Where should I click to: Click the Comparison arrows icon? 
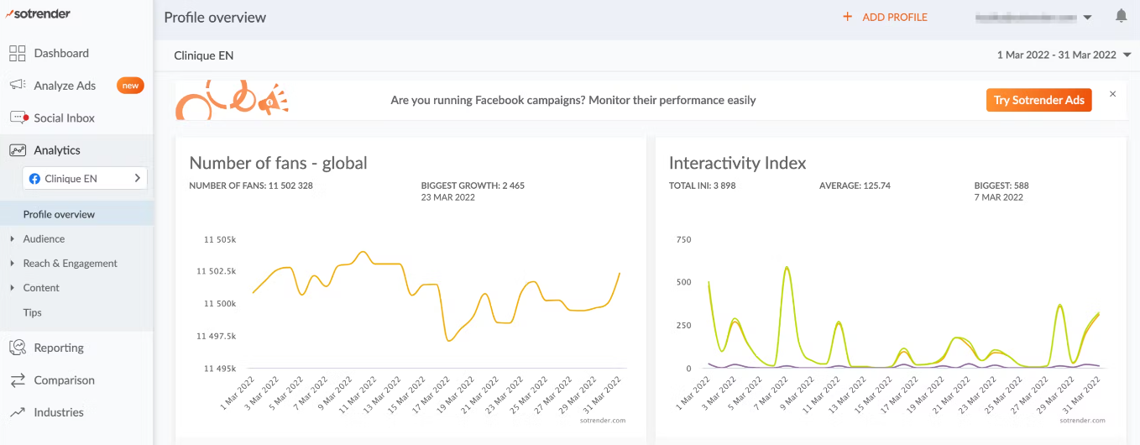tap(18, 380)
